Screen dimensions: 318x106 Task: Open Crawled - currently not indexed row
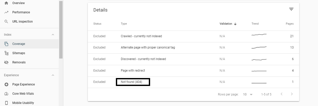point(193,36)
